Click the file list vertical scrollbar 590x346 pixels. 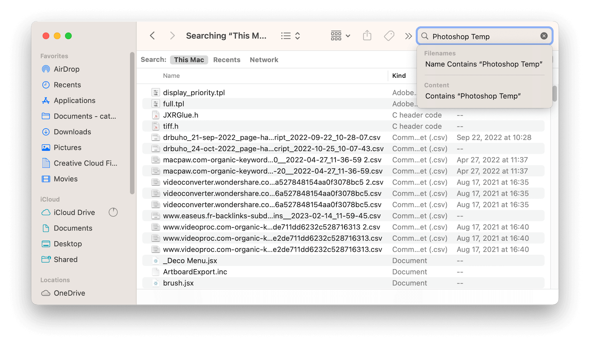click(x=555, y=94)
